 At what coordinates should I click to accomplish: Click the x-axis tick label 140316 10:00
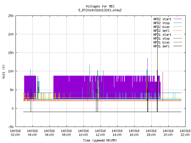[x=83, y=133]
